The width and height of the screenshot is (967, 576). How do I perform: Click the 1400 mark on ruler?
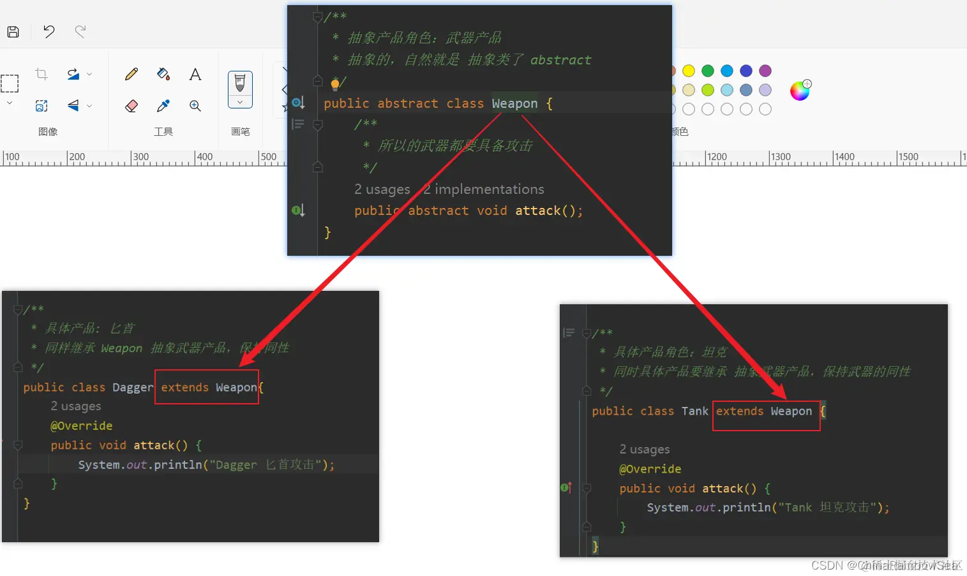(x=844, y=157)
